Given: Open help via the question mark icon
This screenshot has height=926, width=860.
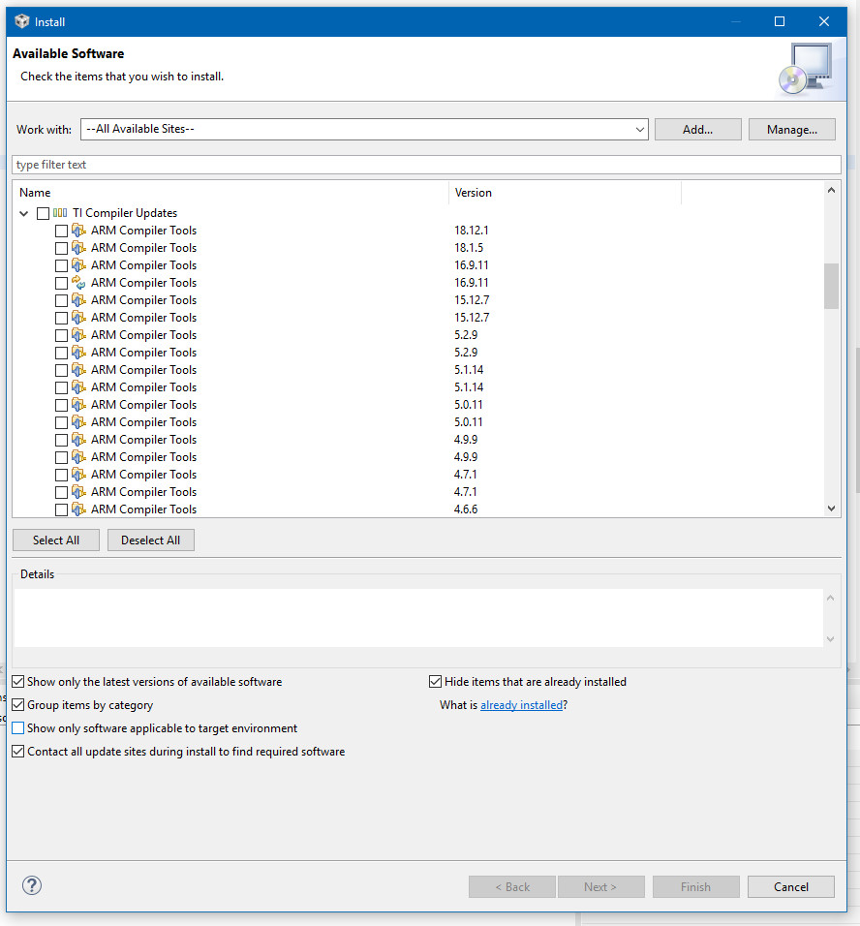Looking at the screenshot, I should pos(32,885).
